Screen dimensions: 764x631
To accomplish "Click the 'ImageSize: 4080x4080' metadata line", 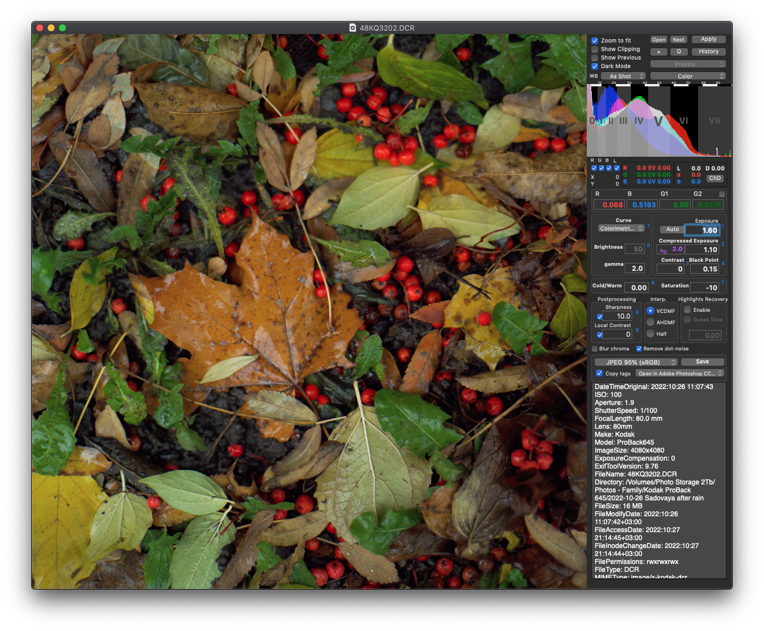I will tap(629, 450).
